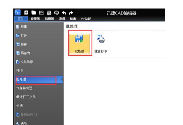Click 关闭 in the sidebar

pyautogui.click(x=39, y=106)
